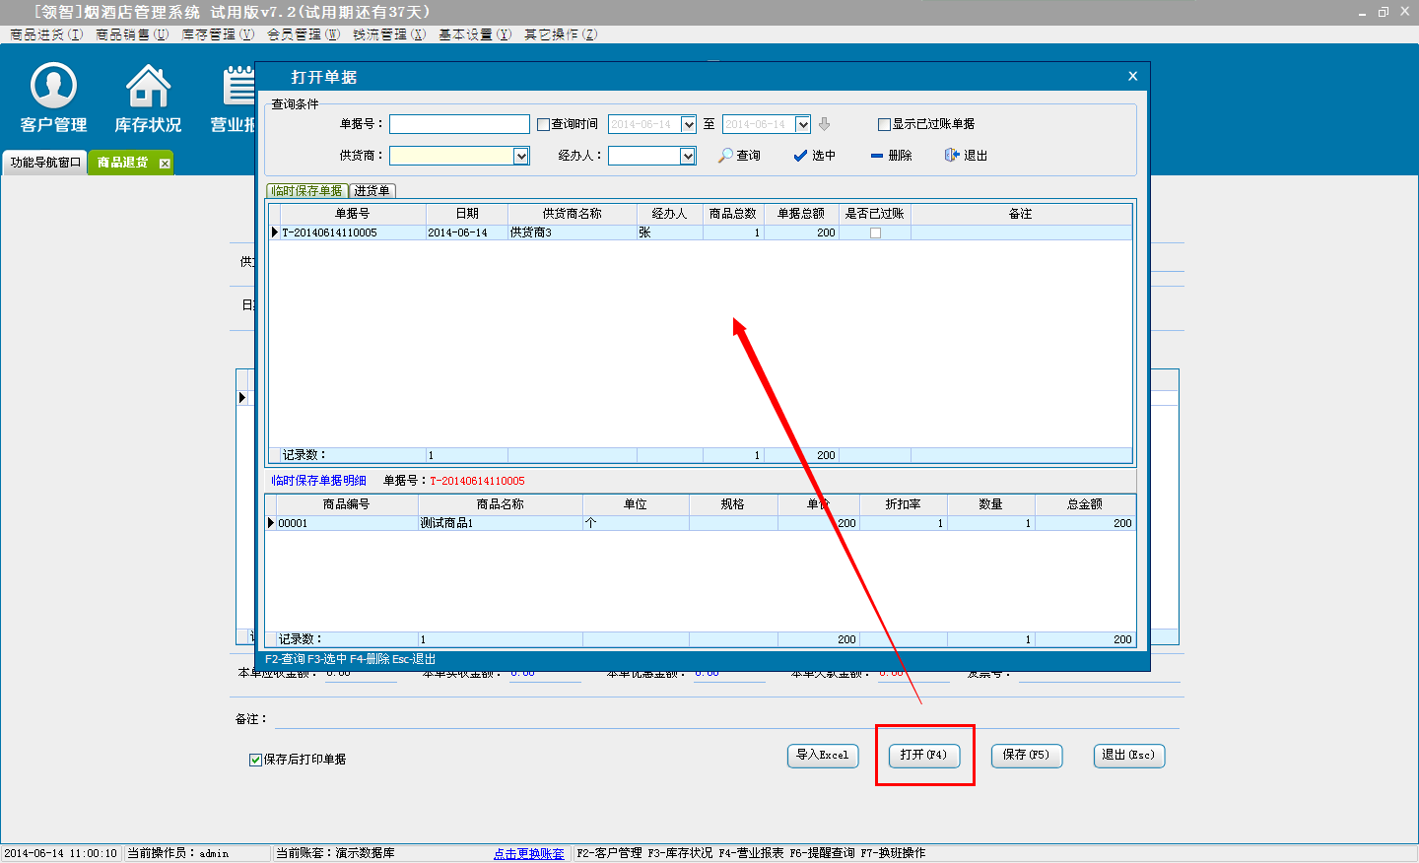Click the 删除 minus icon
Screen dimensions: 1419x863
(x=877, y=156)
